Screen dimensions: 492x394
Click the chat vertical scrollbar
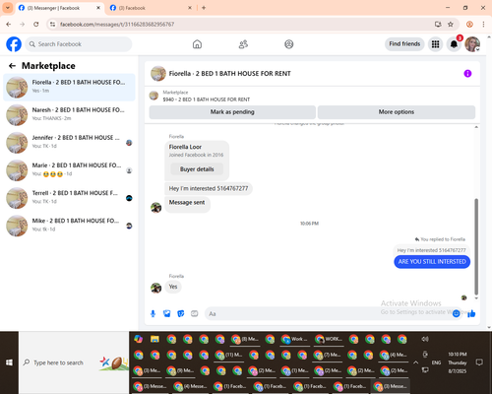[x=476, y=246]
